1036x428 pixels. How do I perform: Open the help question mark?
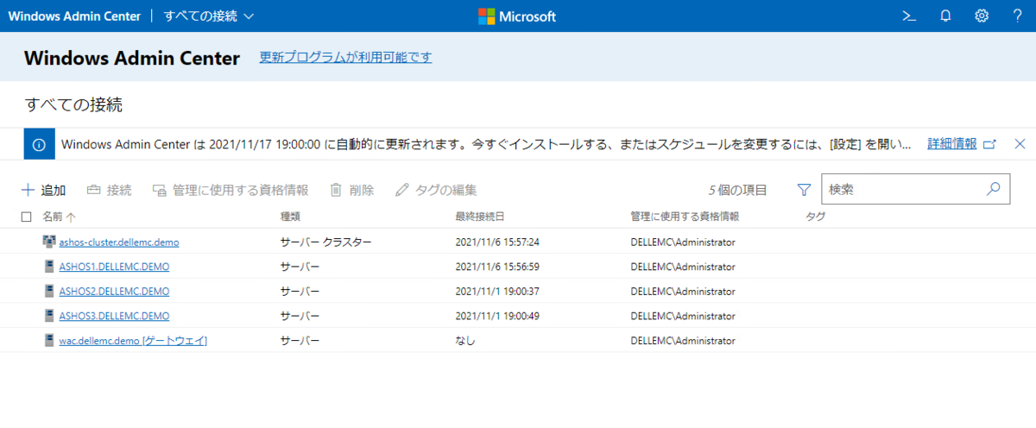coord(1018,16)
